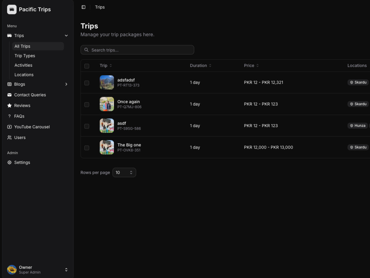Image resolution: width=370 pixels, height=278 pixels.
Task: Click the location pin in Hunza badge
Action: click(x=351, y=126)
